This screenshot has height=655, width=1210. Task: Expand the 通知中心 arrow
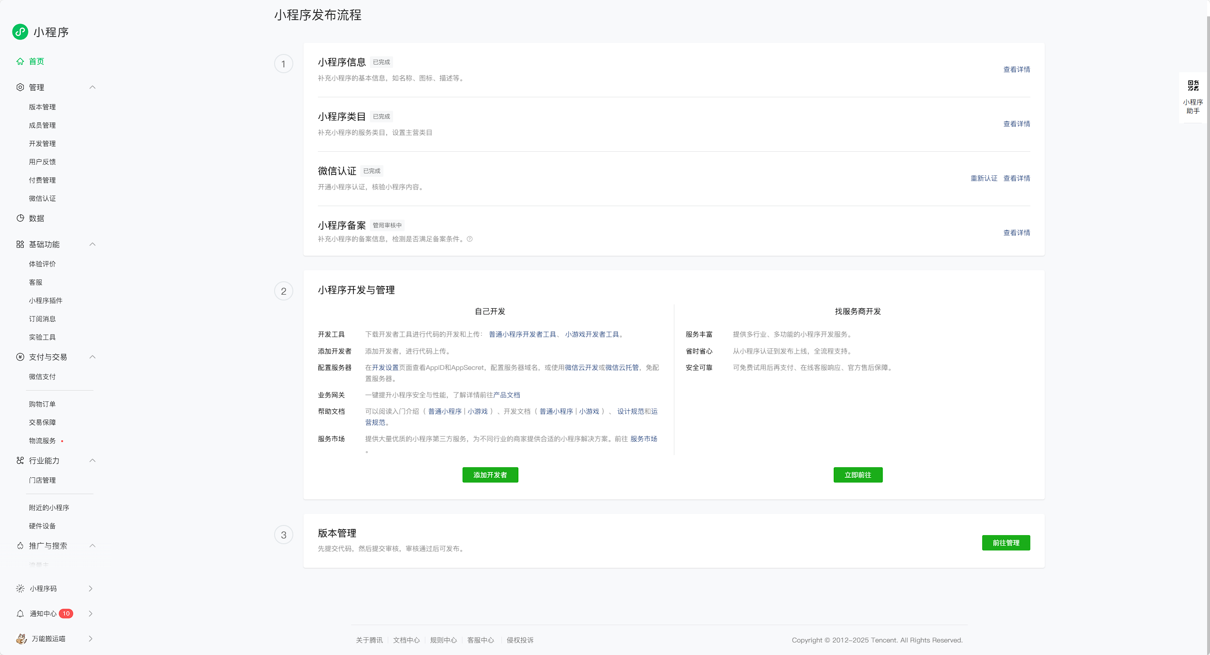click(x=91, y=614)
